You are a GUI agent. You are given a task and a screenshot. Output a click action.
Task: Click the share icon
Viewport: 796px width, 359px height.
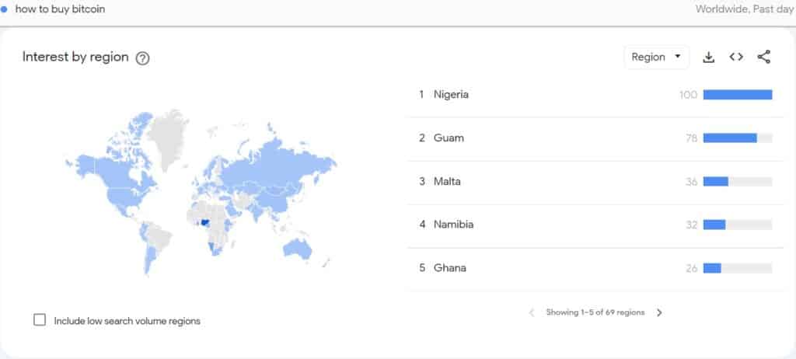(x=763, y=57)
